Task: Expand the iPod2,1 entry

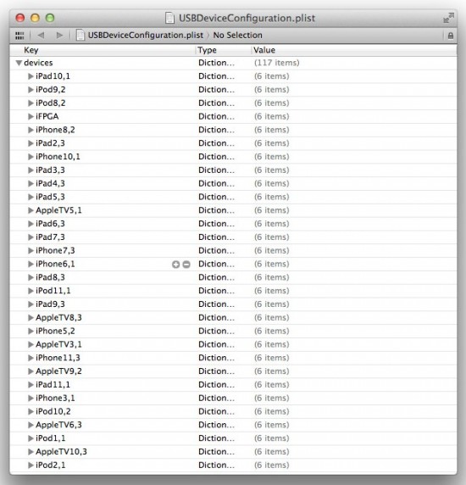Action: (31, 465)
